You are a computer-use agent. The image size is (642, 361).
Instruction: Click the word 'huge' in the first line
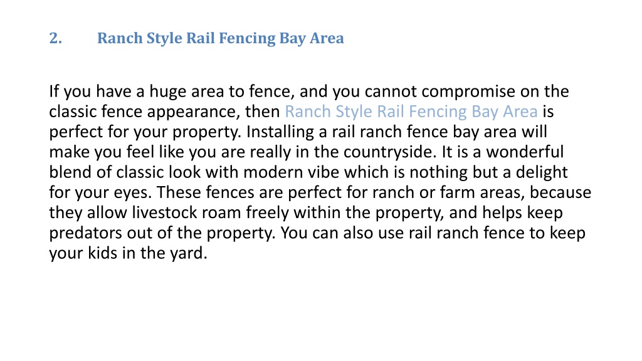166,92
